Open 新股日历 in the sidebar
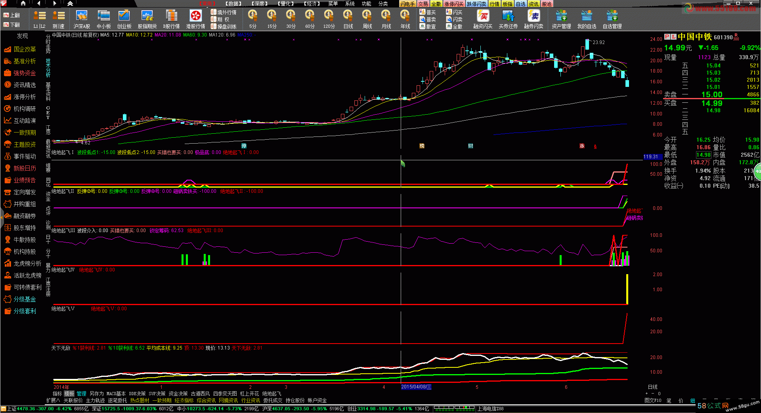 (20, 168)
